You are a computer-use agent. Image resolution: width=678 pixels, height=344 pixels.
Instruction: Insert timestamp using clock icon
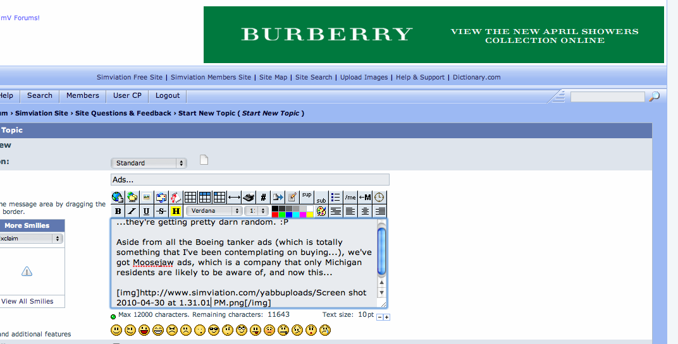pos(379,197)
